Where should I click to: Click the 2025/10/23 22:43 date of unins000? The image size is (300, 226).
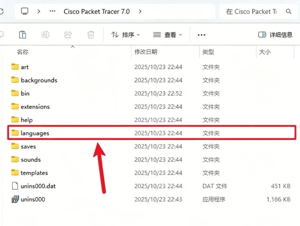[158, 200]
